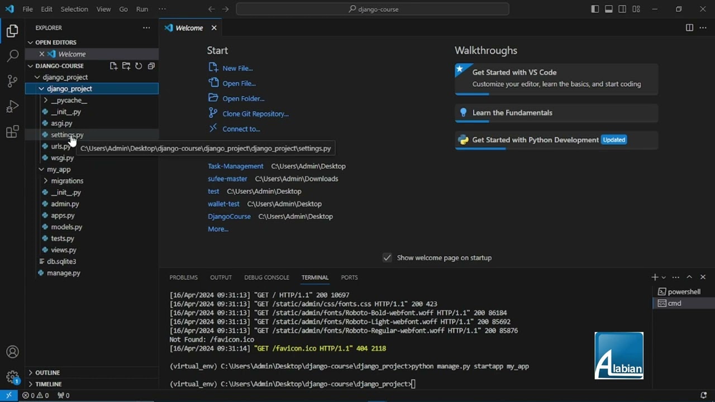715x402 pixels.
Task: Click the New File icon in explorer header
Action: [113, 66]
